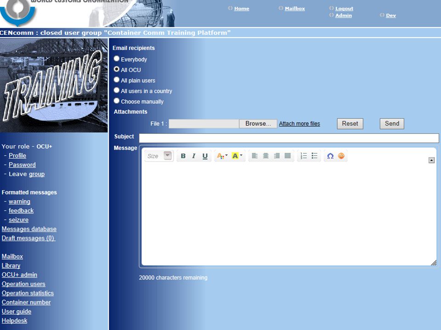The image size is (441, 330).
Task: Open Profile link in sidebar
Action: (x=17, y=155)
